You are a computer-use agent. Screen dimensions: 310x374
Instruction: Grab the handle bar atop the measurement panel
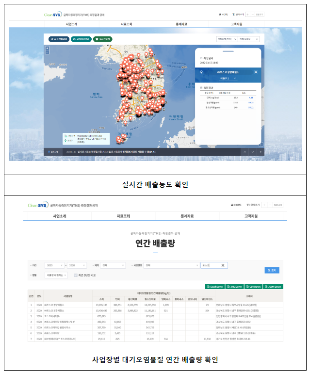click(x=228, y=51)
